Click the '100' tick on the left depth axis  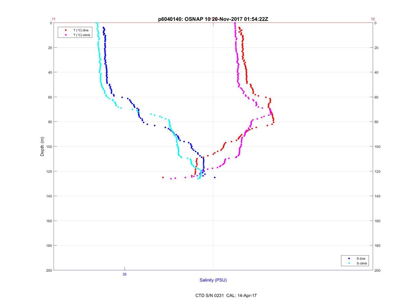(x=49, y=147)
